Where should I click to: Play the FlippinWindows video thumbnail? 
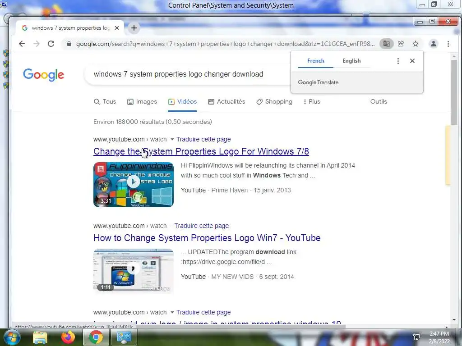tap(134, 184)
